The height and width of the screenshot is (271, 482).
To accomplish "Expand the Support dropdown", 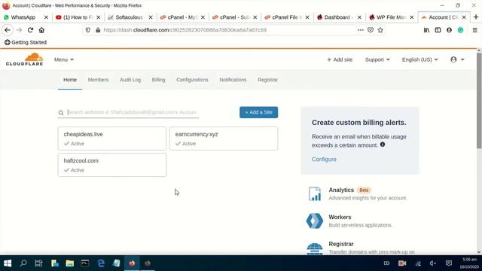I will (x=377, y=59).
